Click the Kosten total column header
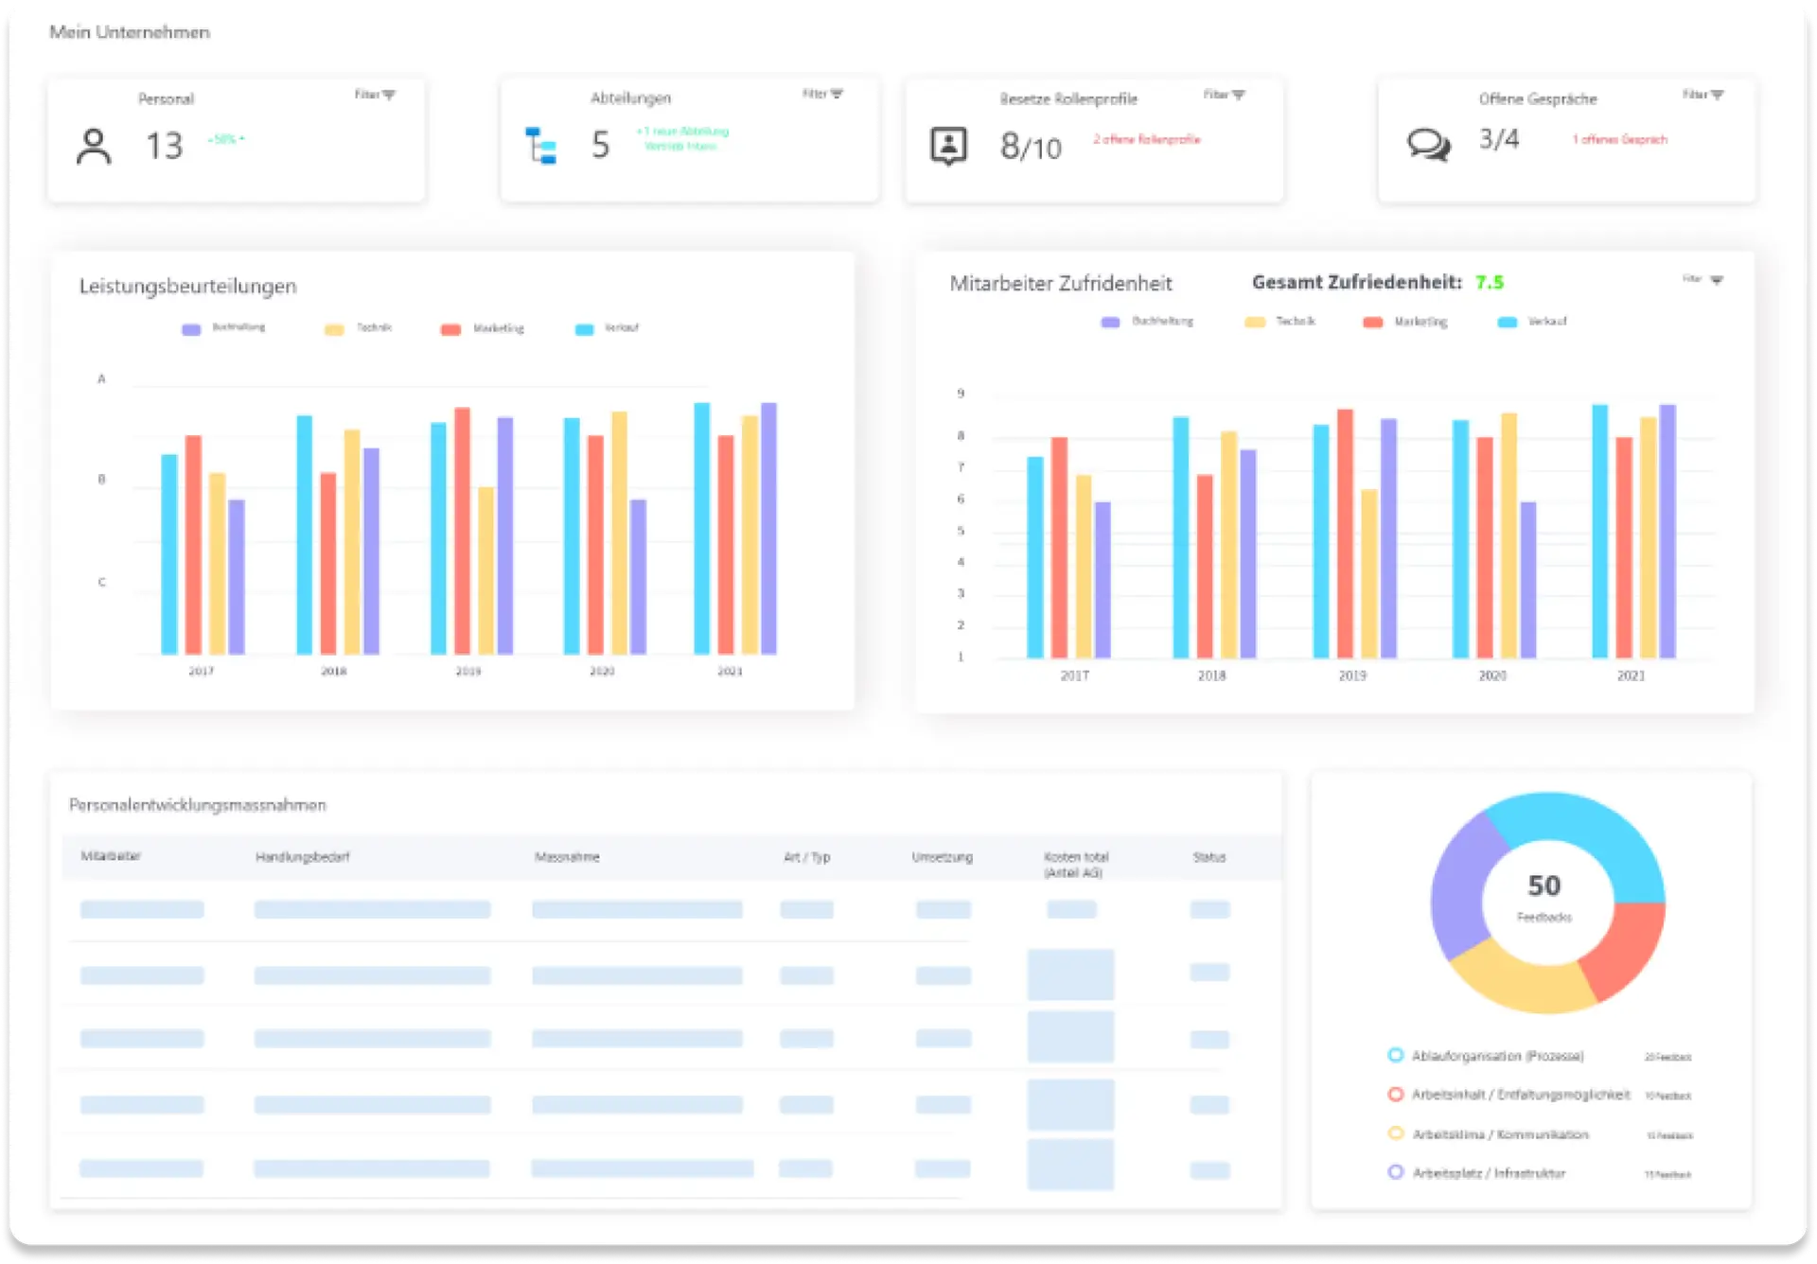This screenshot has width=1817, height=1264. pos(1076,865)
